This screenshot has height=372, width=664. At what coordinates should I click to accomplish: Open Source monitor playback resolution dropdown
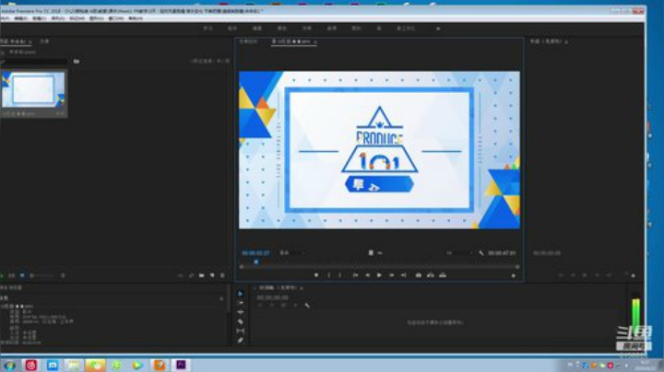pyautogui.click(x=459, y=253)
